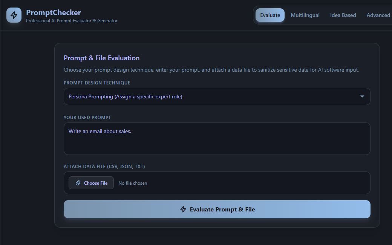This screenshot has height=245, width=392.
Task: Click the PromptChecker lightning bolt logo
Action: [14, 15]
